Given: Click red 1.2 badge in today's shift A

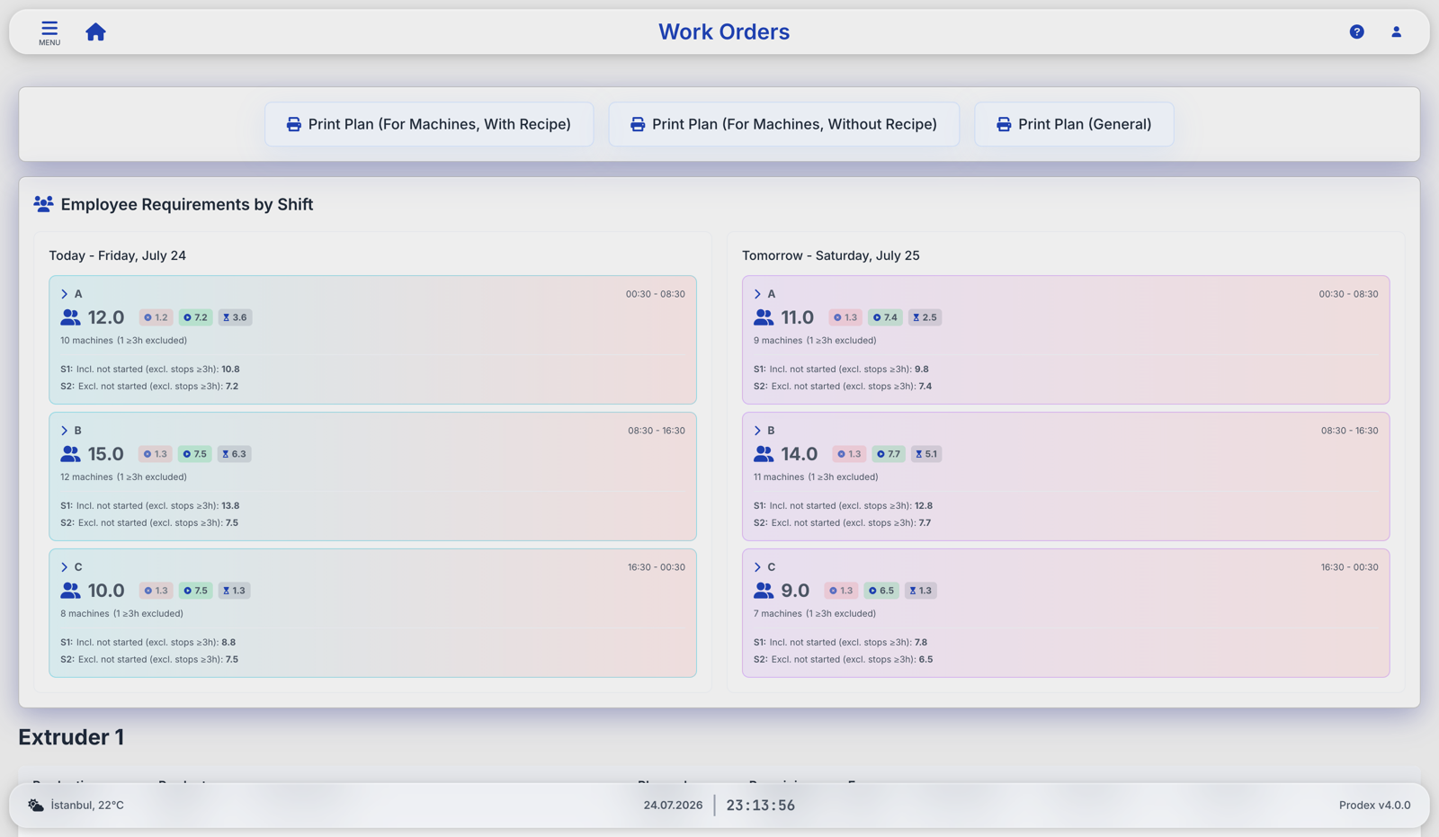Looking at the screenshot, I should coord(156,317).
